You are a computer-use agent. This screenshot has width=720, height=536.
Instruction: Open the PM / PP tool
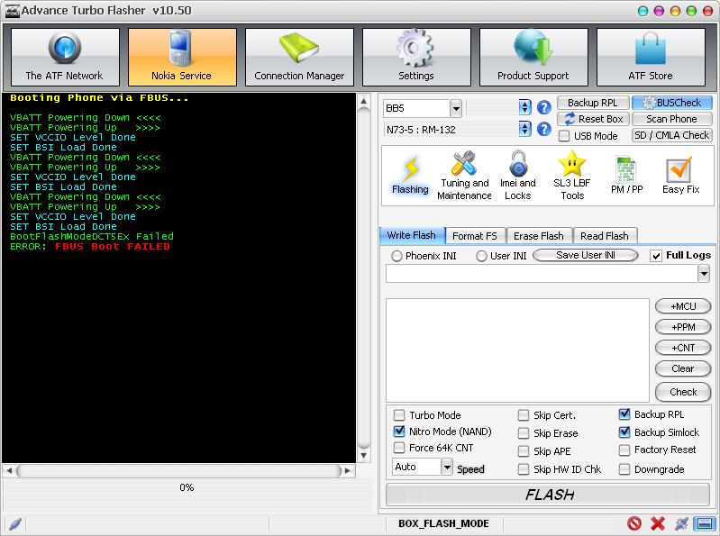[627, 176]
